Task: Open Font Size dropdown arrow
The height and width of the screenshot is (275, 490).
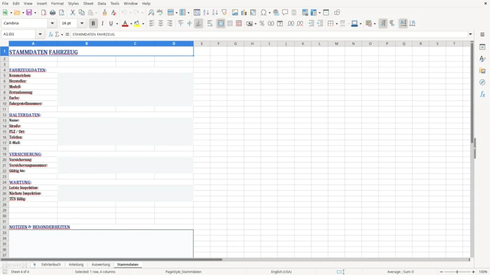Action: pos(82,23)
